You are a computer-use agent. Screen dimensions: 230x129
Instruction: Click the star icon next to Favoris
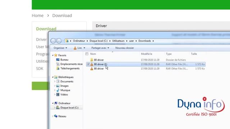coord(56,55)
